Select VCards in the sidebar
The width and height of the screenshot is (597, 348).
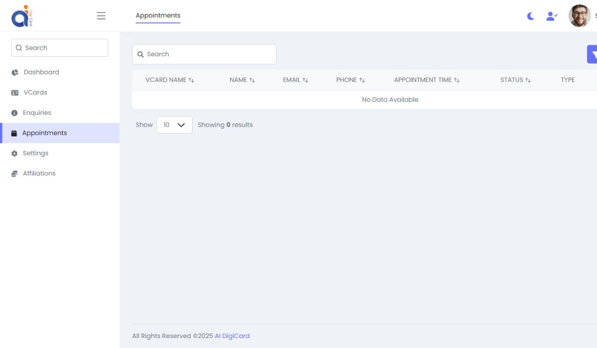[35, 92]
